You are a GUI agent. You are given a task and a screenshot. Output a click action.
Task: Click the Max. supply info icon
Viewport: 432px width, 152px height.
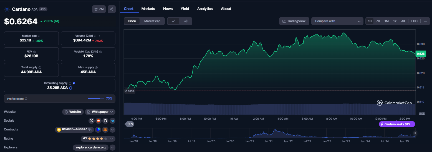[96, 67]
